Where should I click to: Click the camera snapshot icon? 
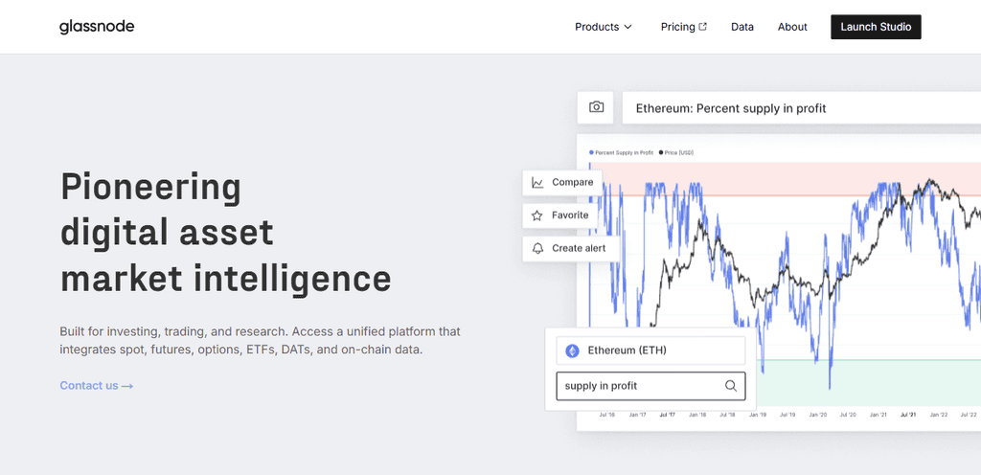point(596,107)
